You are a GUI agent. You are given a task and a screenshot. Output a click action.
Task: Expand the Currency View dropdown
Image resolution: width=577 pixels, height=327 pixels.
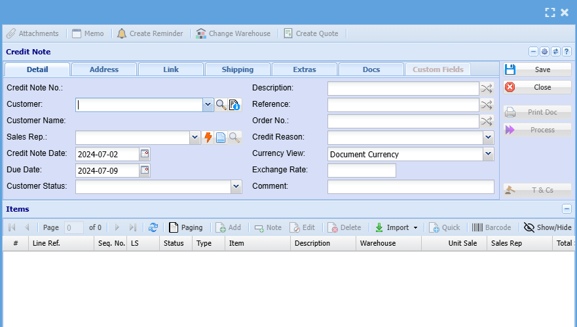[488, 154]
